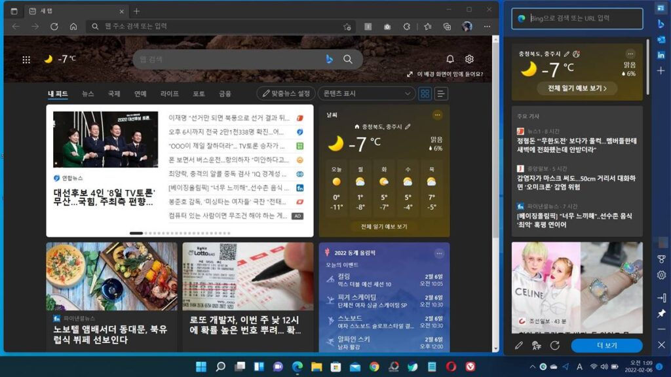Expand the 콘텐츠 표시 dropdown
671x377 pixels.
pyautogui.click(x=366, y=94)
